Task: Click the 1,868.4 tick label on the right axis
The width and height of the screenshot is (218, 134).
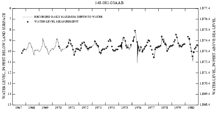Action: (x=206, y=105)
